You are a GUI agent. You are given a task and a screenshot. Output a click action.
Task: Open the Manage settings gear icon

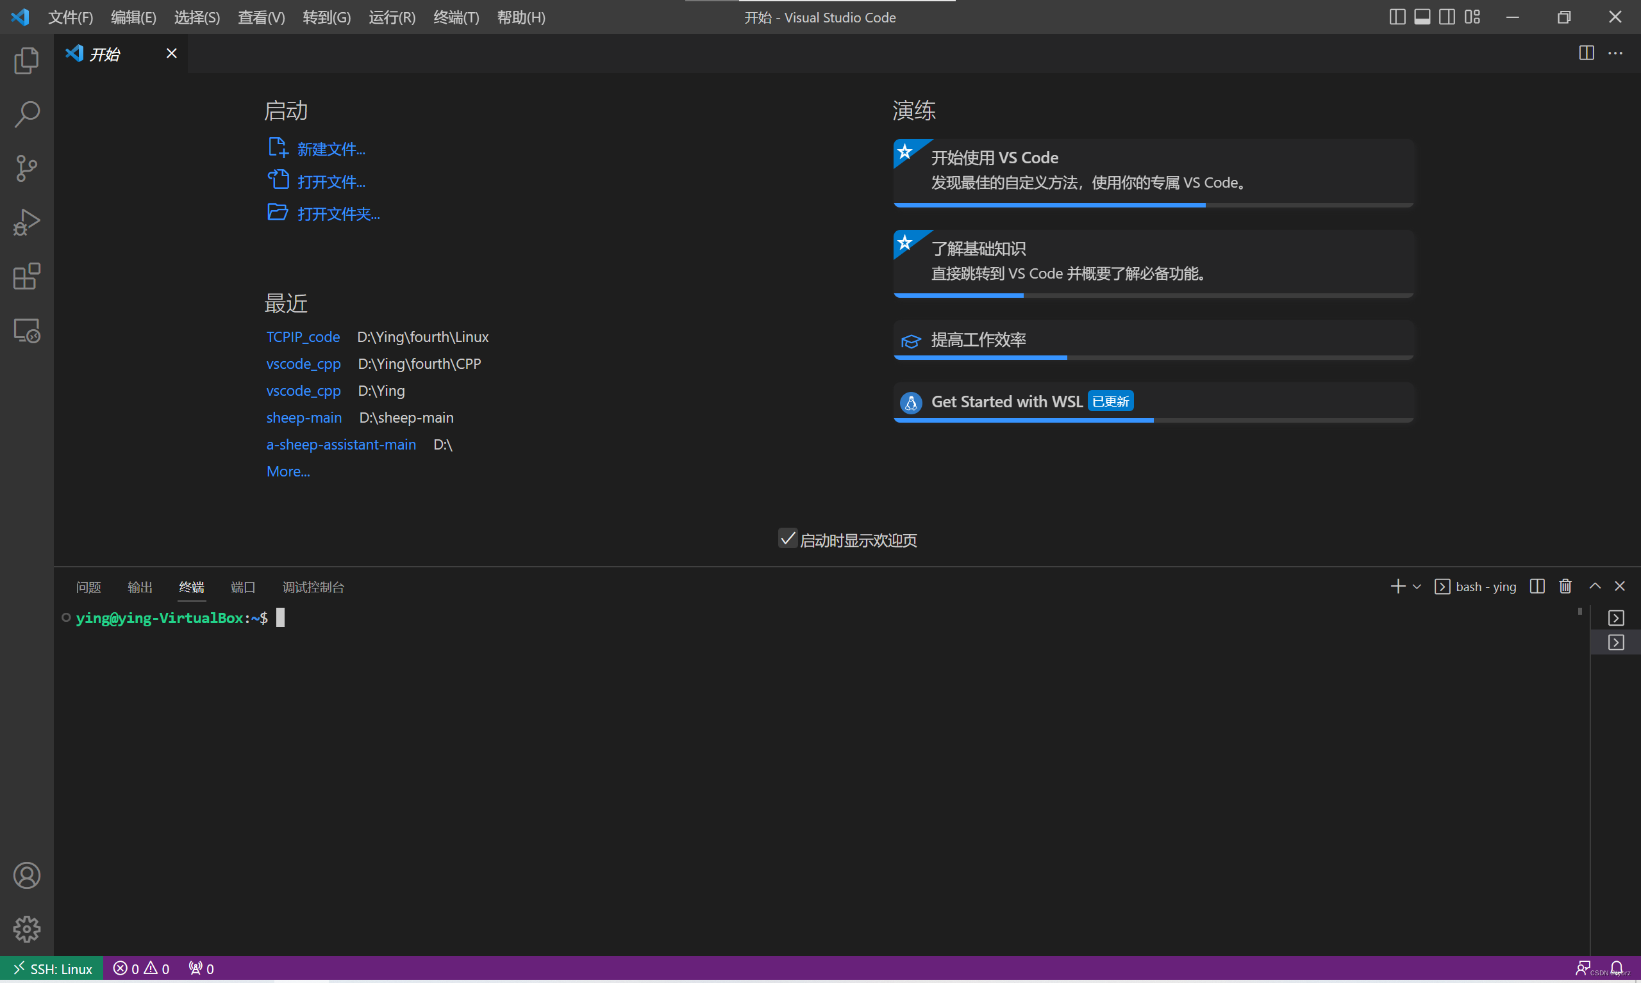tap(26, 929)
